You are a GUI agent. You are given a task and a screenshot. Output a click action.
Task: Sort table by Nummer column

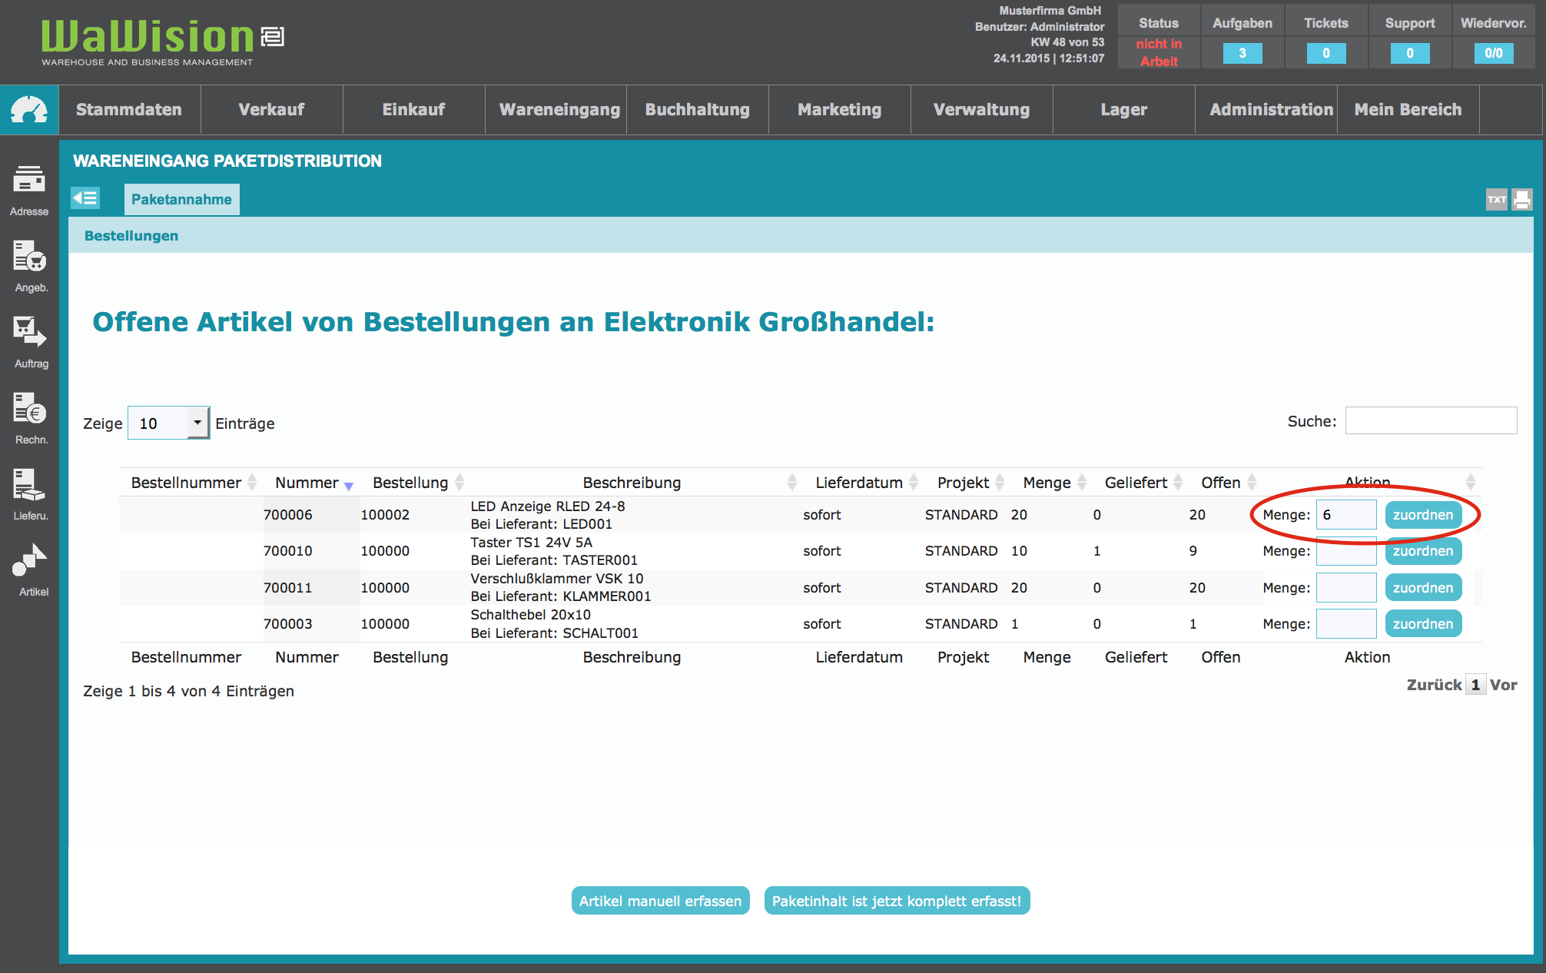307,483
